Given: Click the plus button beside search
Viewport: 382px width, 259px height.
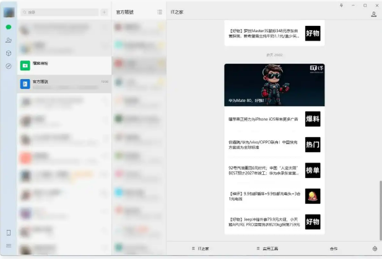Looking at the screenshot, I should click(x=104, y=12).
